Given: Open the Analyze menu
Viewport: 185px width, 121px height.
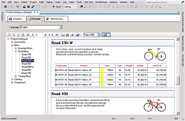Looking at the screenshot, I should 113,2.
